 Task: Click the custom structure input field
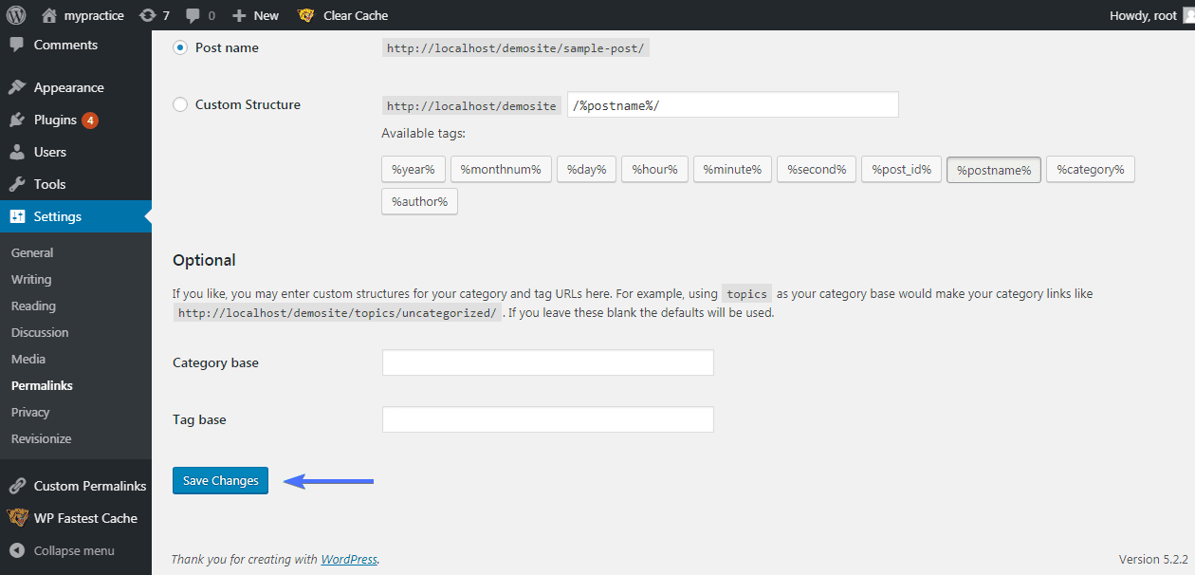733,104
